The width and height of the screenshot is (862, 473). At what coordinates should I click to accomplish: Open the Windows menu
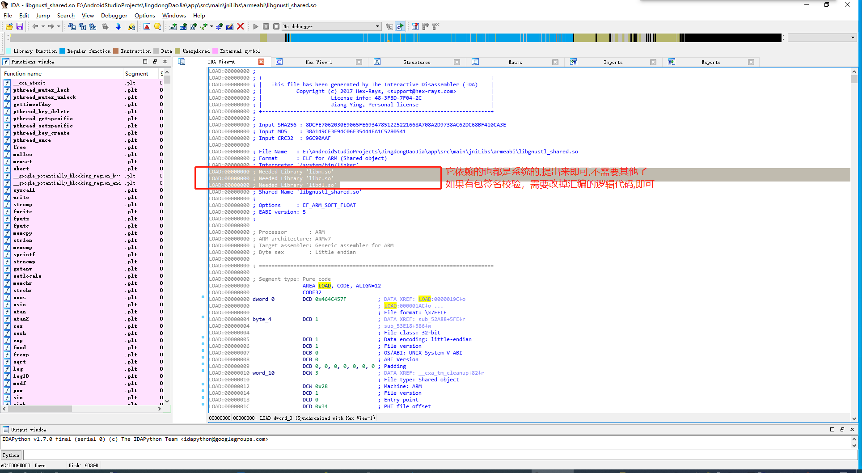click(x=174, y=16)
